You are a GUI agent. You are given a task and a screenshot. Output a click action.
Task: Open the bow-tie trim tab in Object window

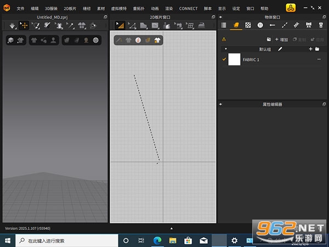click(309, 25)
